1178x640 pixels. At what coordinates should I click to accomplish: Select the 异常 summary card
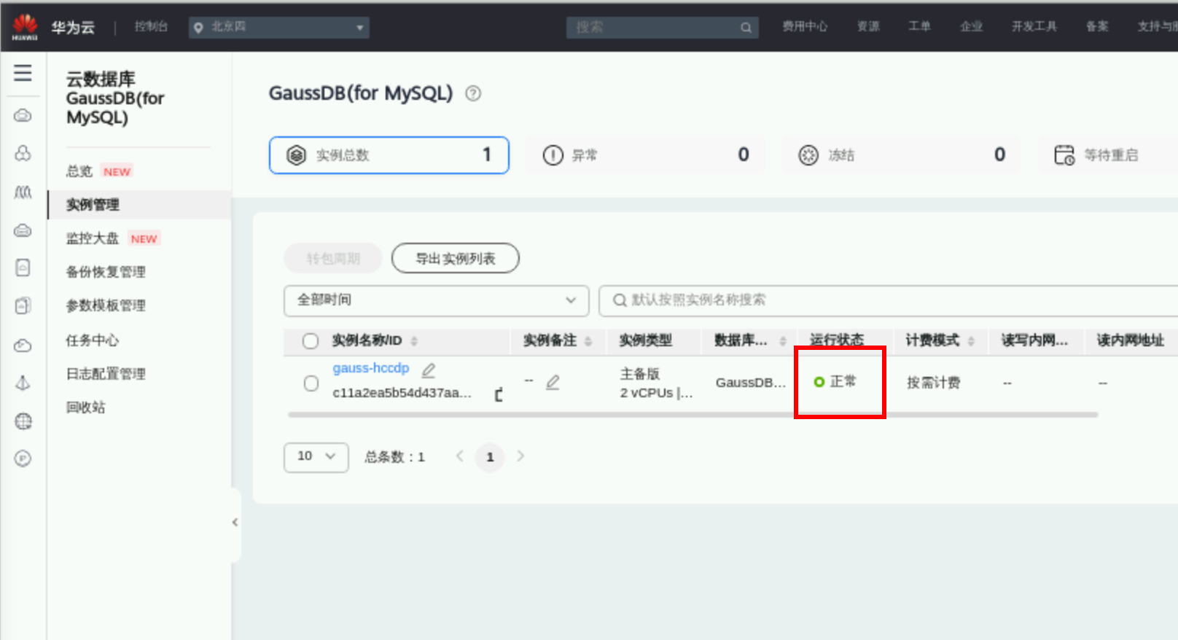coord(646,155)
